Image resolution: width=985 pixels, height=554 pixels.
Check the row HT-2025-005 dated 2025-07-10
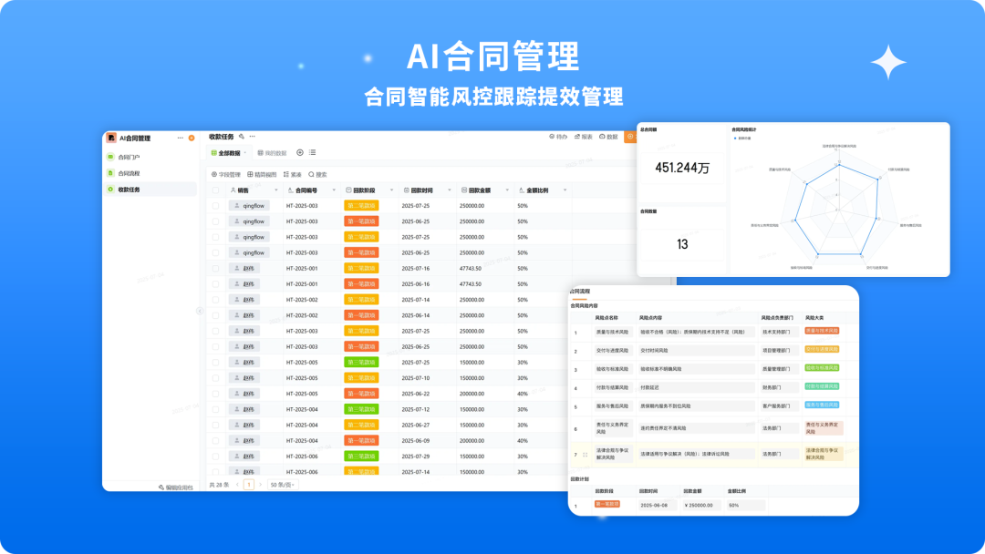(215, 378)
